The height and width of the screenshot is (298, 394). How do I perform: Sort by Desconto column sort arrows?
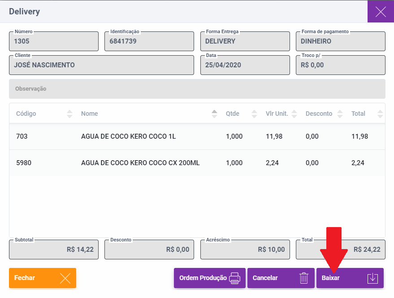pyautogui.click(x=340, y=114)
